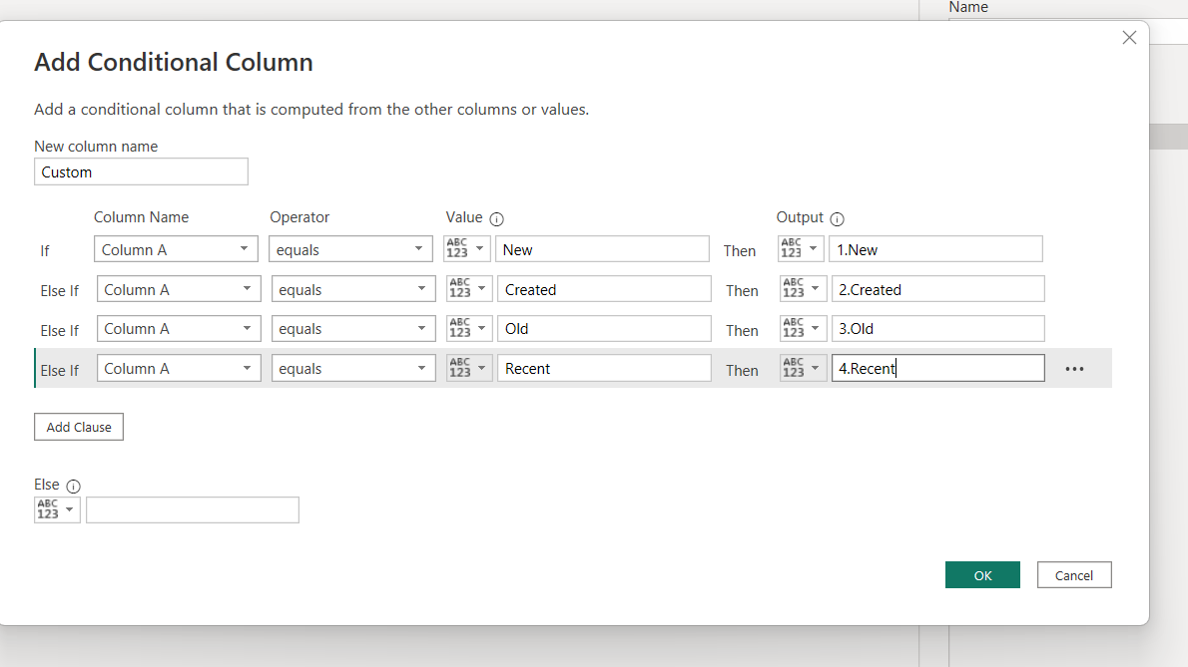Open options menu for Recent clause

click(x=1074, y=369)
